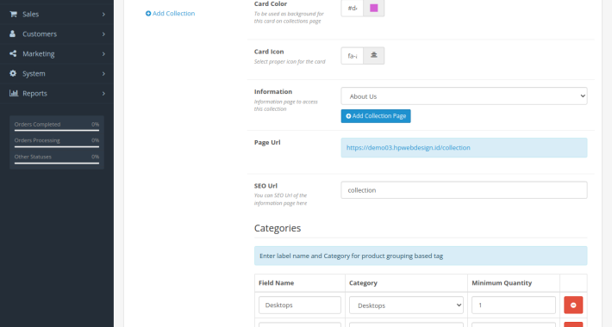
Task: Open the Card Icon picker button
Action: [374, 56]
